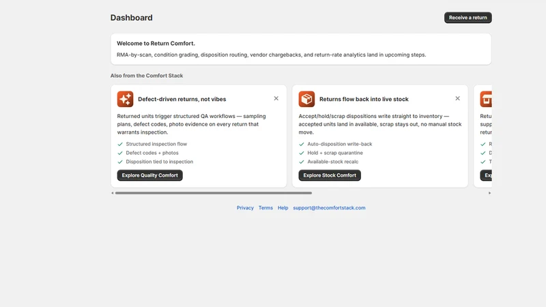Click the checkmark beside Available-stock recalc
The width and height of the screenshot is (546, 307).
point(302,162)
